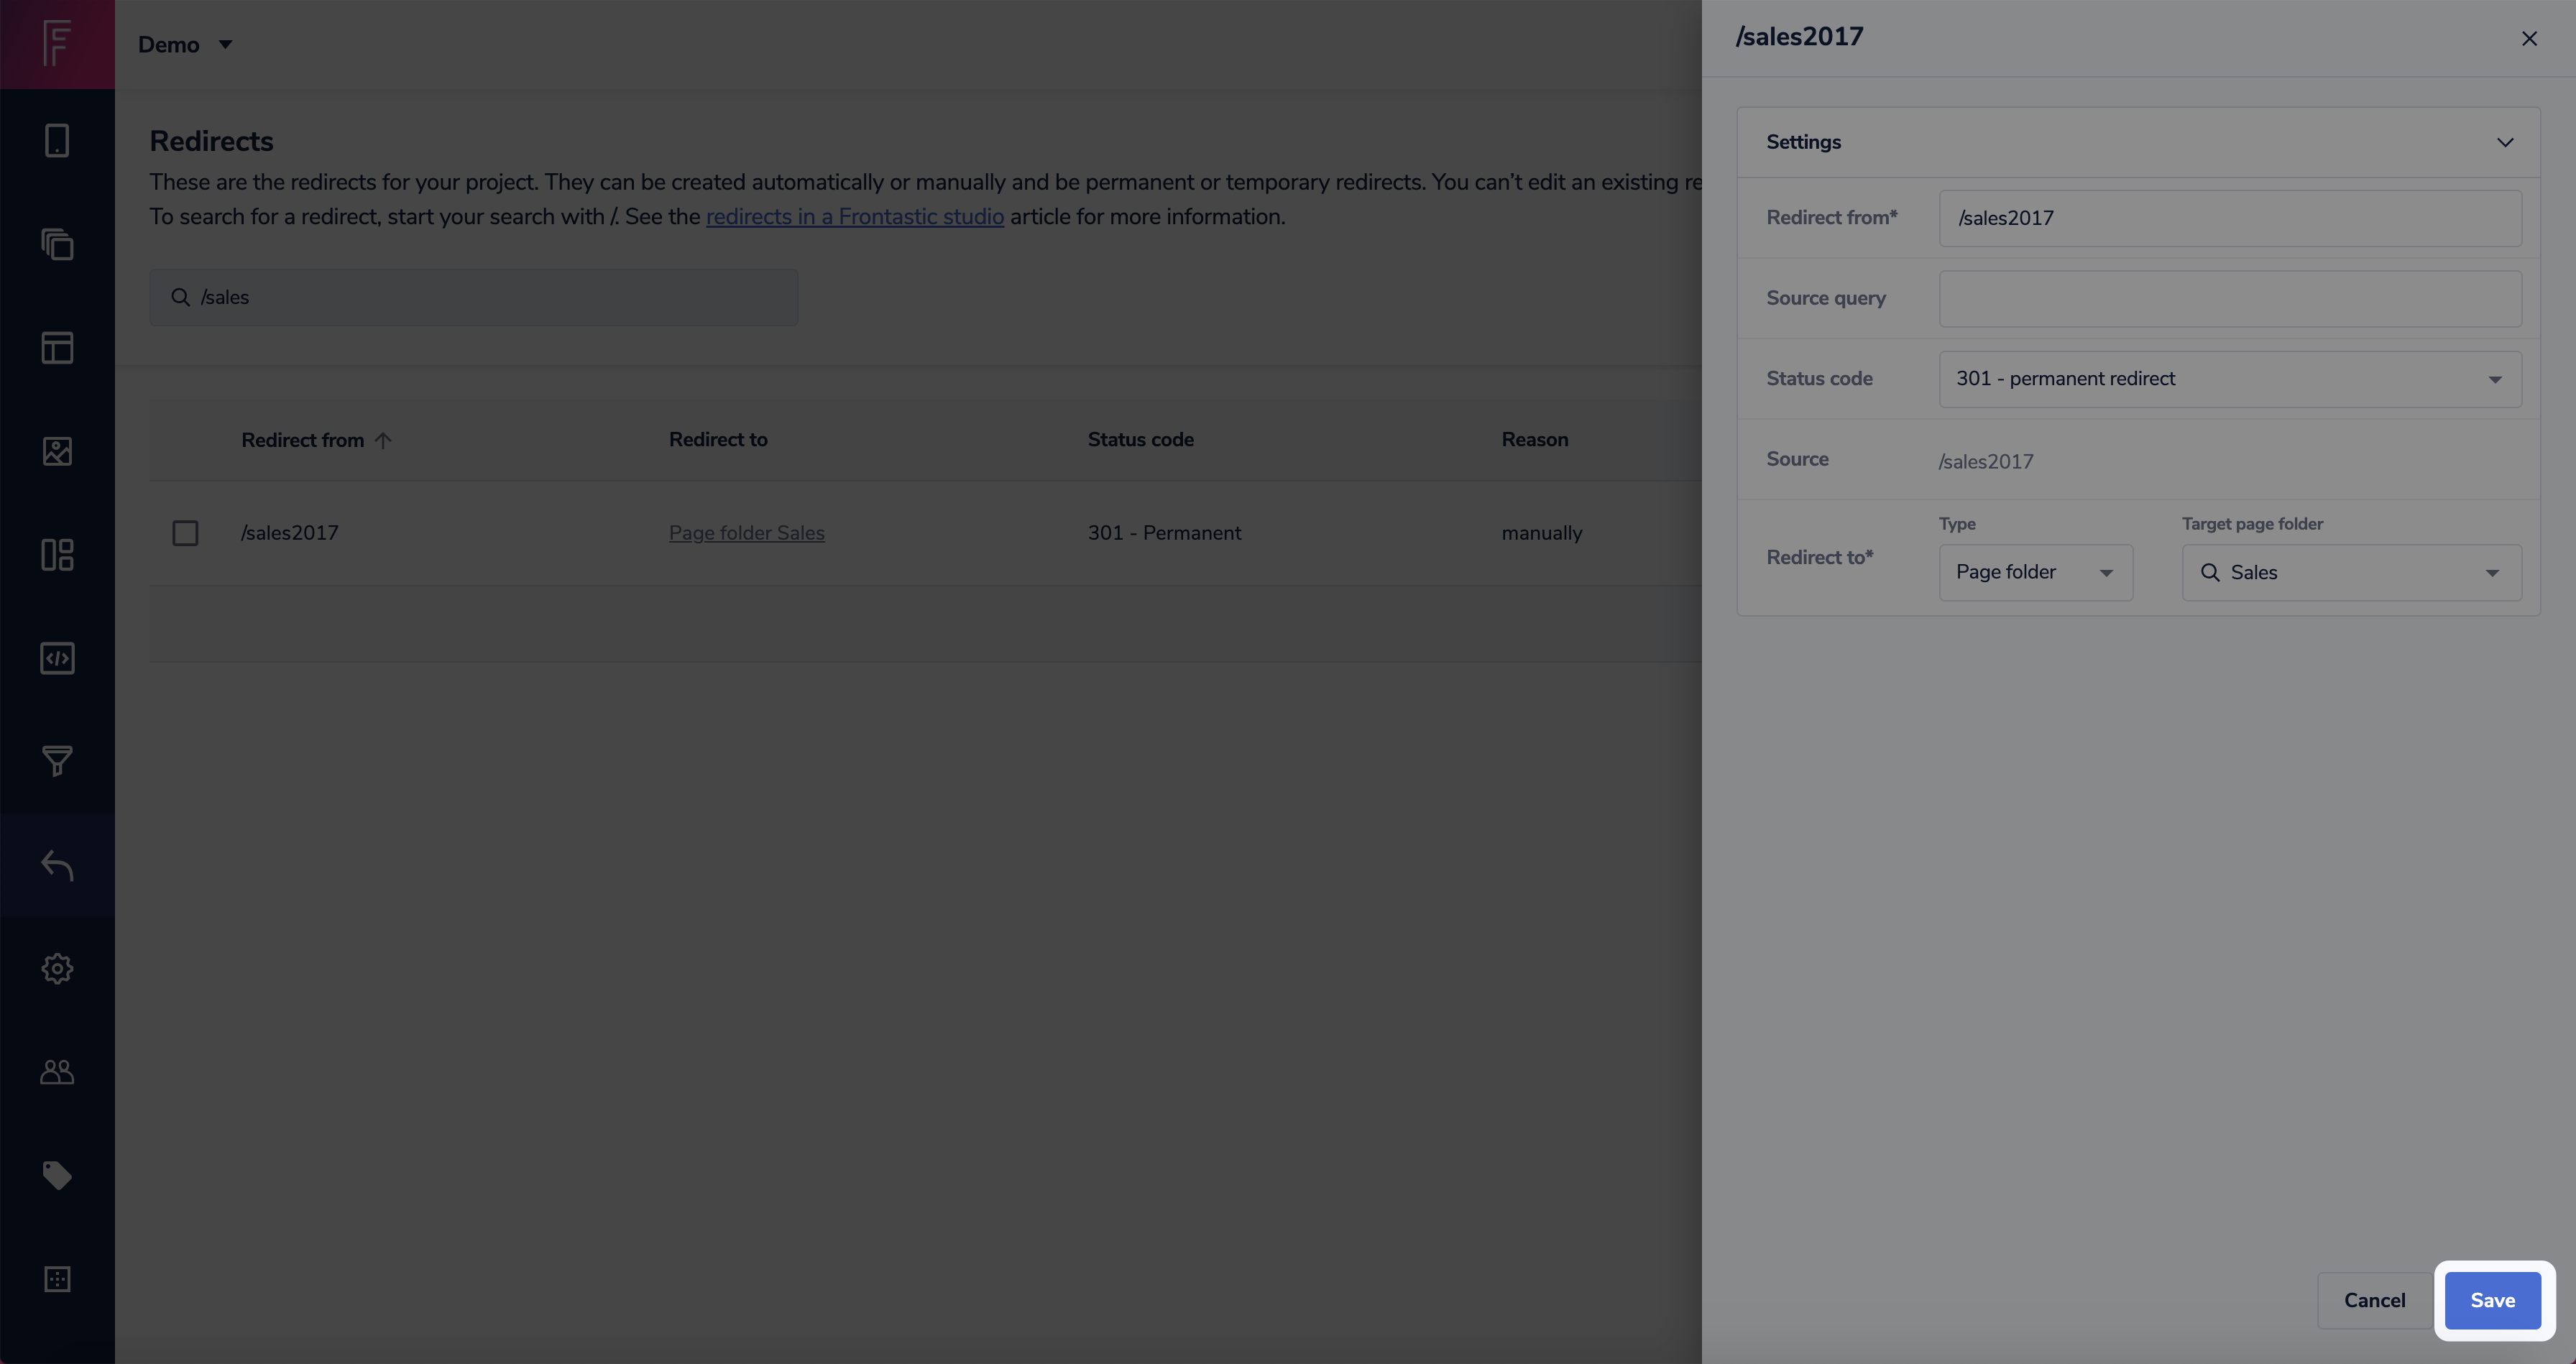The image size is (2576, 1364).
Task: Open the redirects in a Frontastic studio link
Action: [x=854, y=216]
